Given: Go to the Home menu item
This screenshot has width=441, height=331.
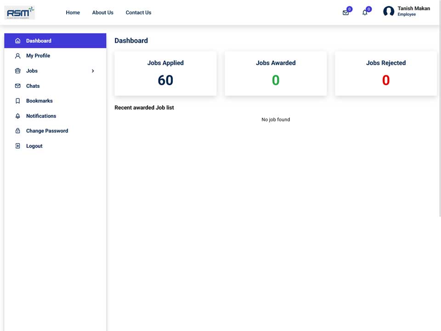Looking at the screenshot, I should pos(73,13).
